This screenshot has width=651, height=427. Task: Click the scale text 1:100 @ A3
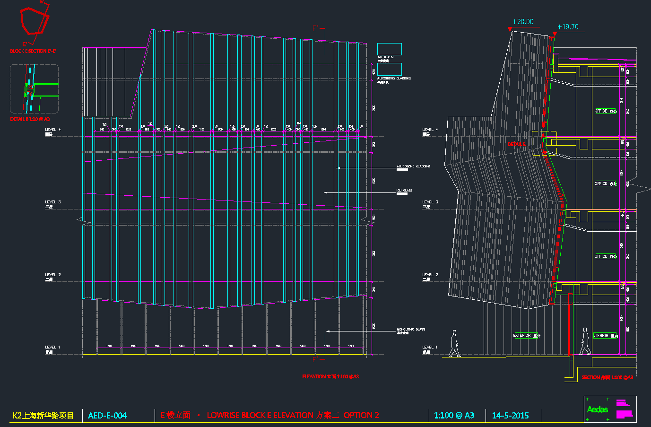[454, 416]
